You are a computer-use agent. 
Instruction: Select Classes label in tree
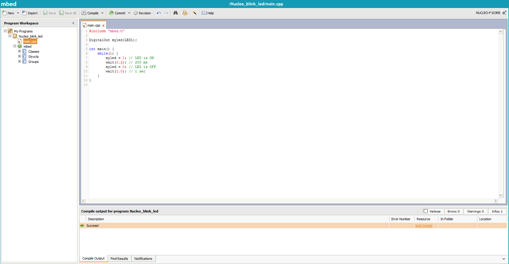[x=34, y=52]
